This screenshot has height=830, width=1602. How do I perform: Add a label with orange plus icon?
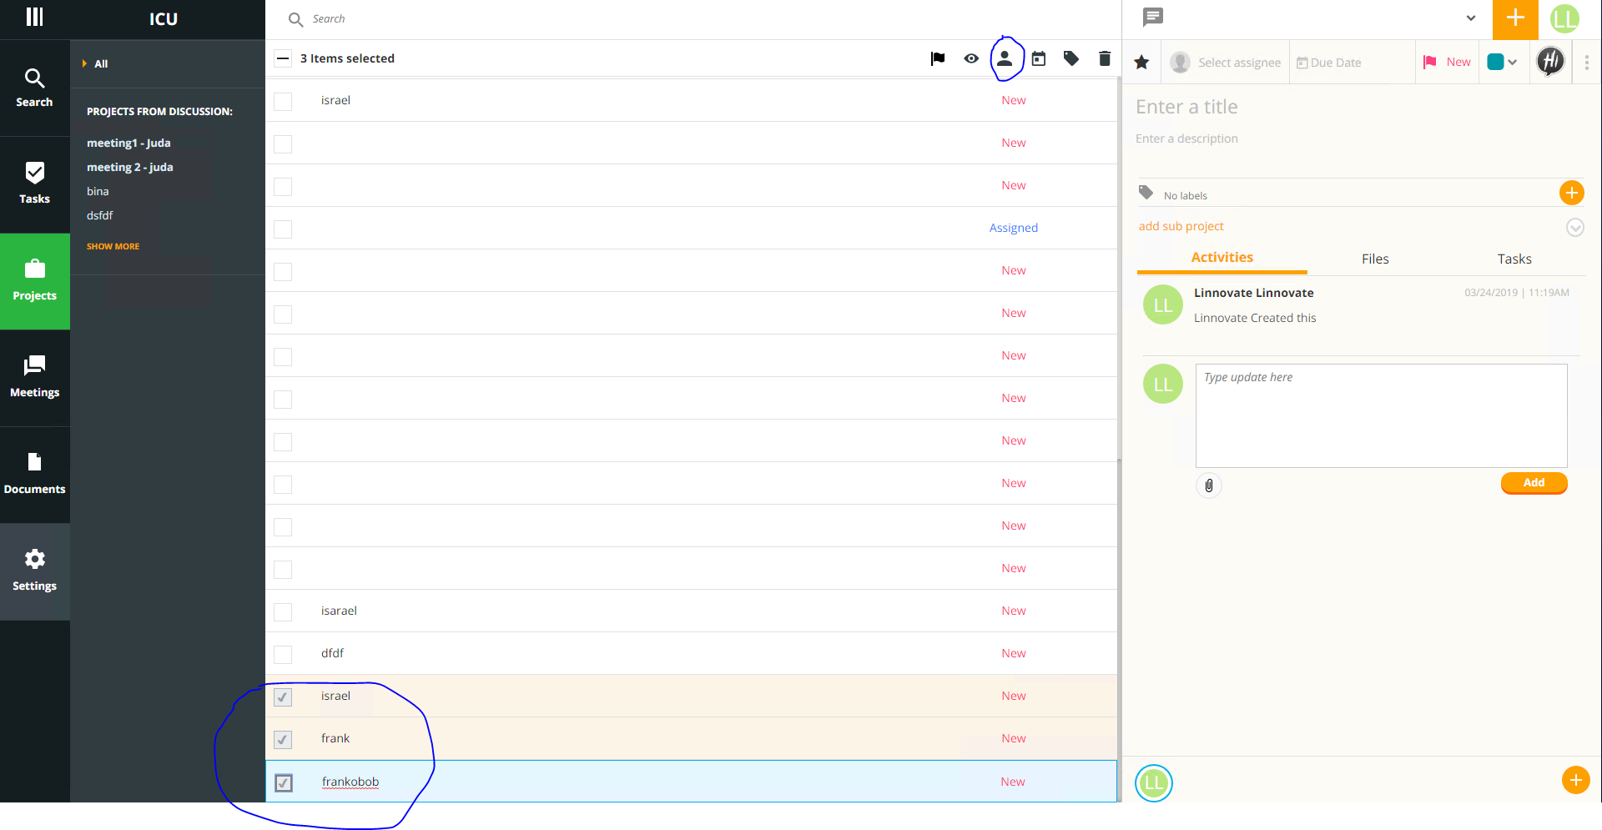click(x=1572, y=194)
